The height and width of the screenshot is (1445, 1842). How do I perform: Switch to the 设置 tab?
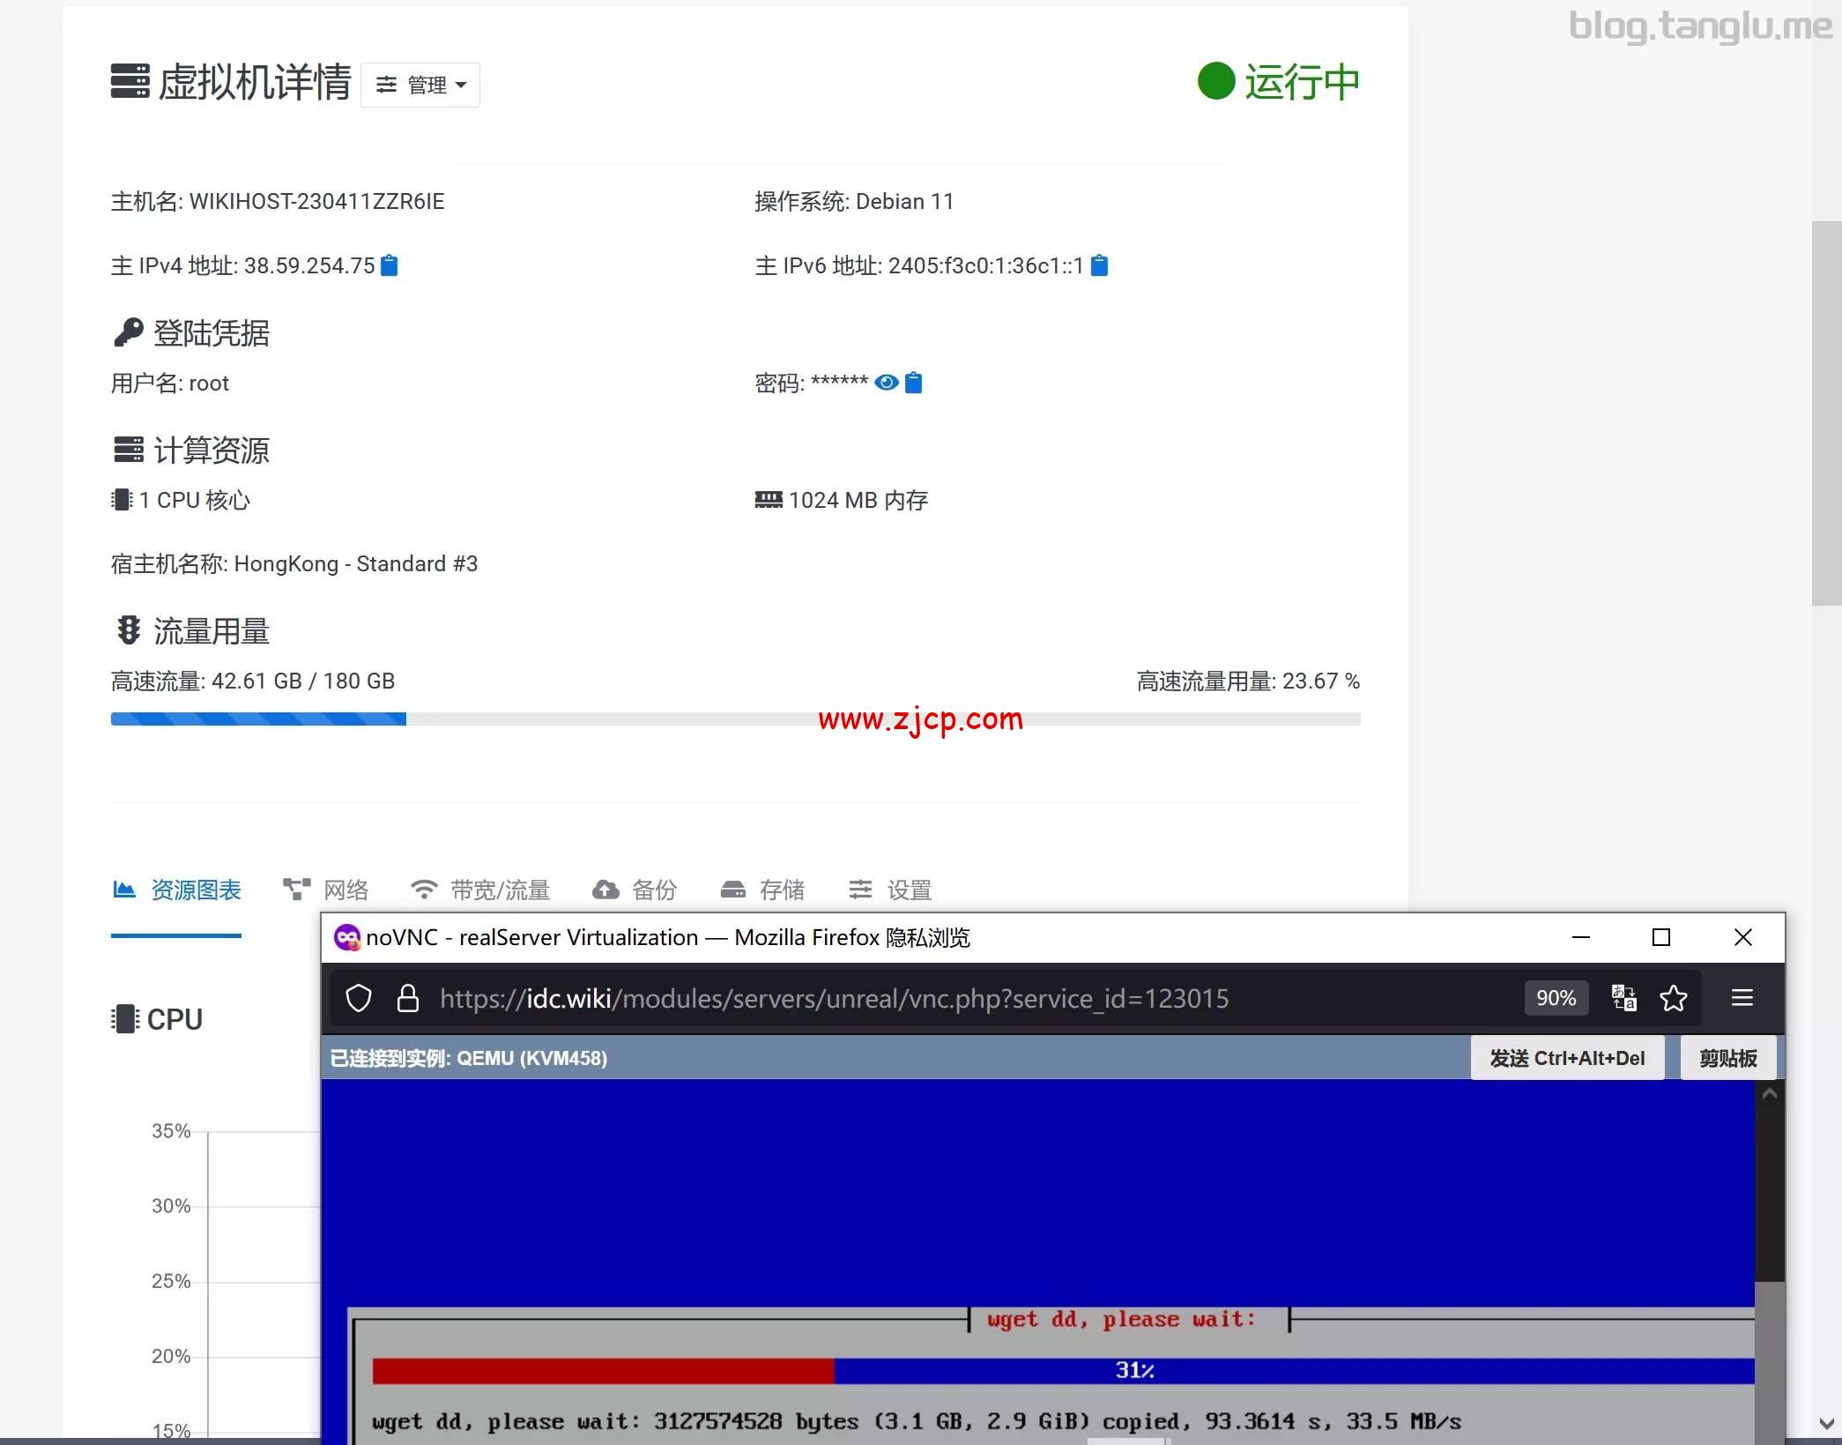point(890,890)
